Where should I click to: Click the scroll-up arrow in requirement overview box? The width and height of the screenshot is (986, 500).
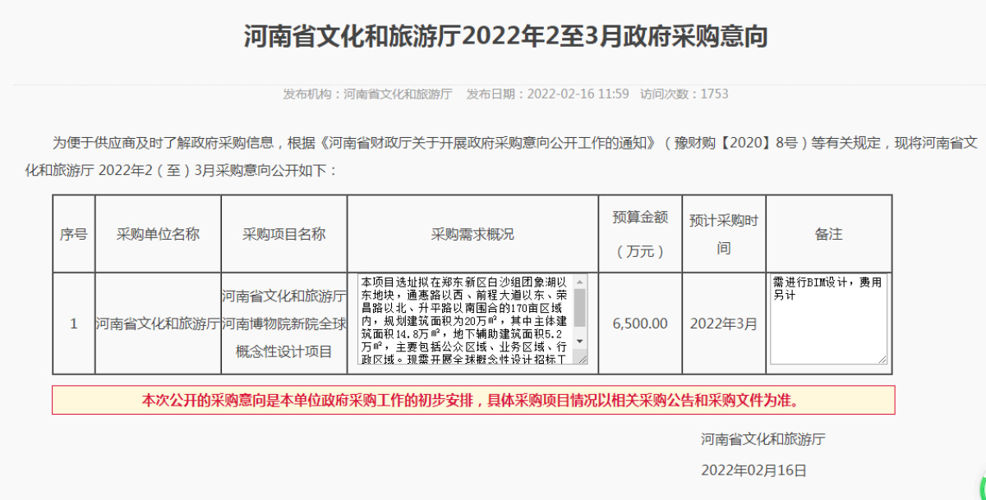[x=580, y=281]
